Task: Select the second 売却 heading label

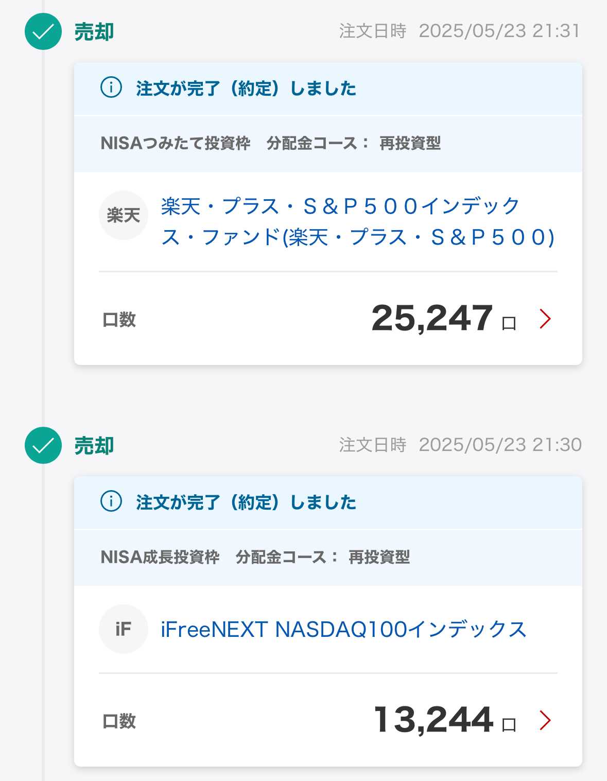Action: click(94, 446)
